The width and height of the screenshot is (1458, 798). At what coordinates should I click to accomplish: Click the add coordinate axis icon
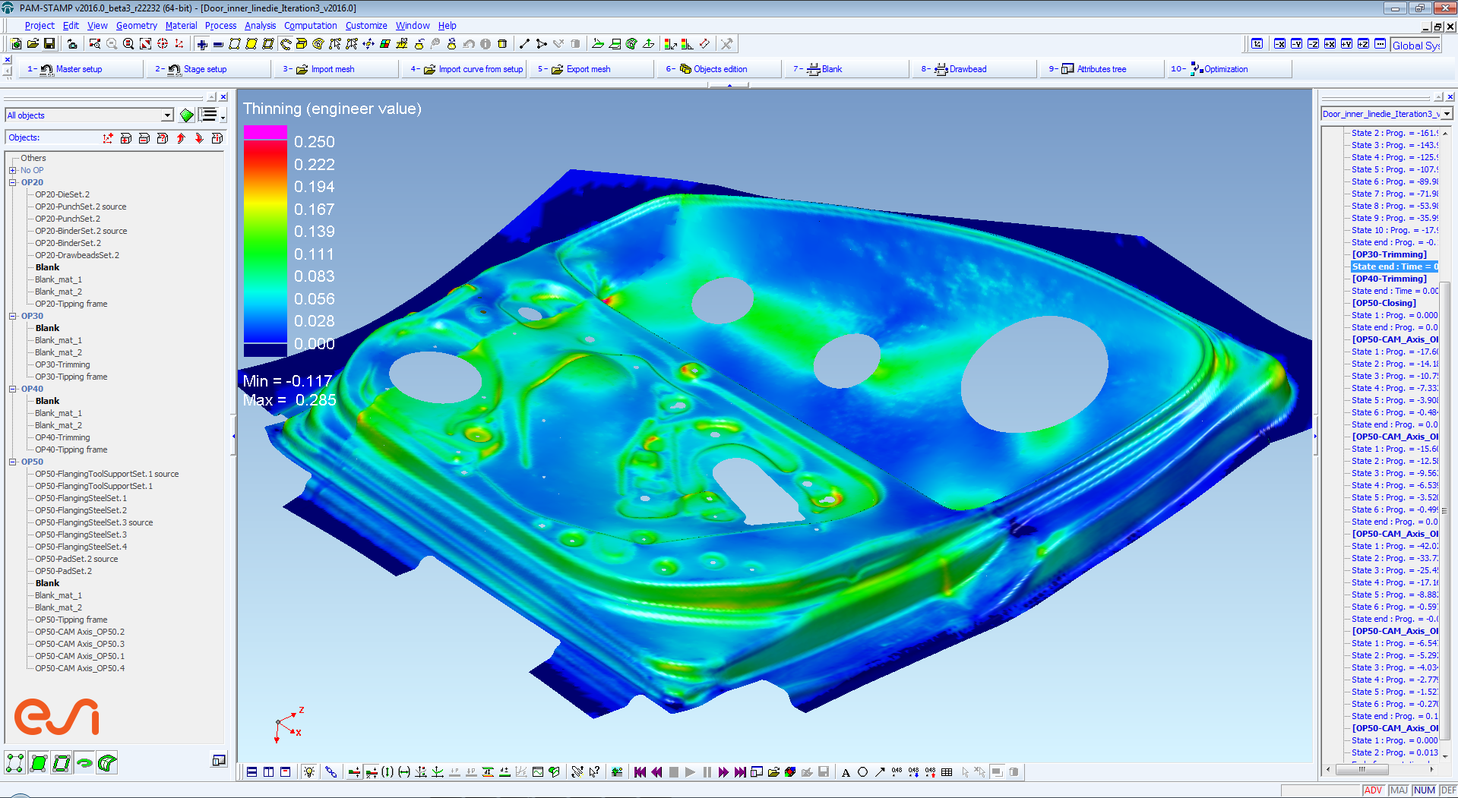(108, 138)
